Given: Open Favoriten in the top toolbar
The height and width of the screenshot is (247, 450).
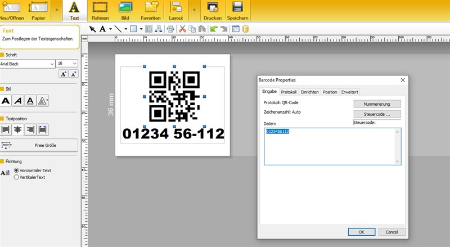Looking at the screenshot, I should pyautogui.click(x=150, y=10).
